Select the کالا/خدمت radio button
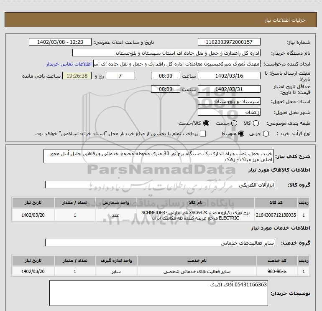 coord(206,123)
